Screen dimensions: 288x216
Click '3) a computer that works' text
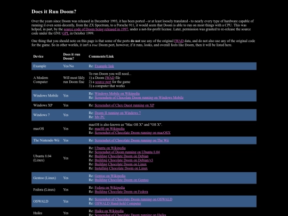coord(107,86)
